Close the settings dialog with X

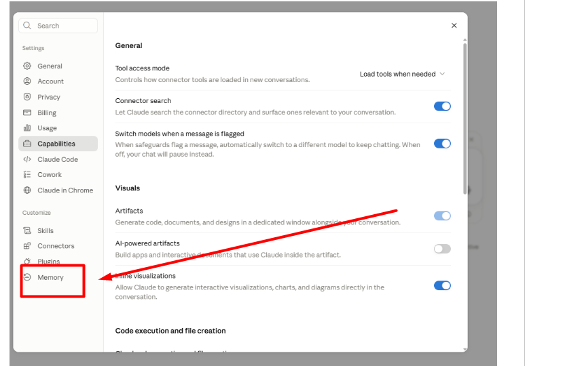(x=454, y=26)
